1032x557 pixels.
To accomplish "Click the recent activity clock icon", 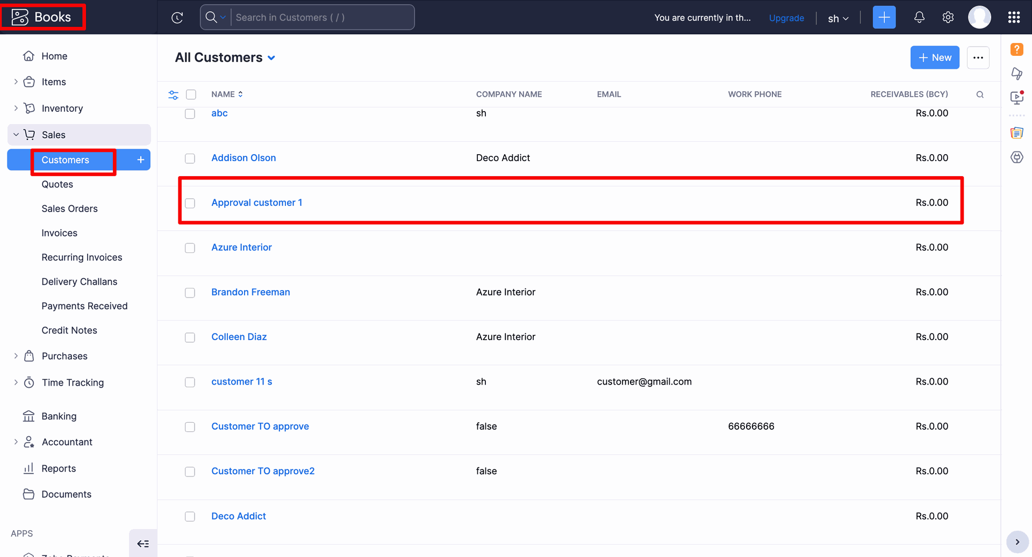I will pos(177,18).
